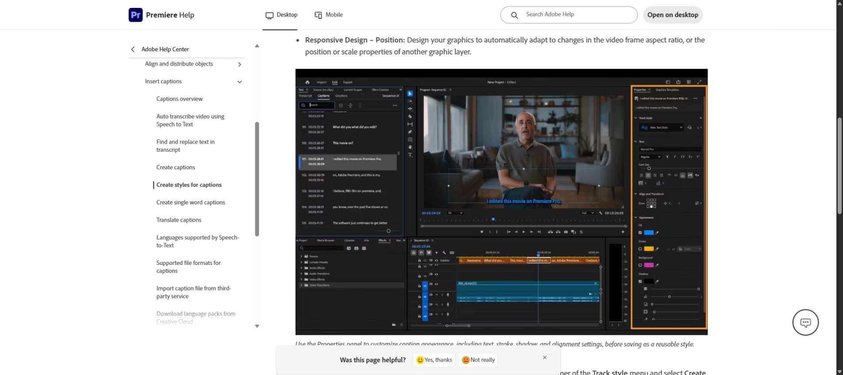Open Create single word captions article
The width and height of the screenshot is (843, 375).
(x=191, y=203)
